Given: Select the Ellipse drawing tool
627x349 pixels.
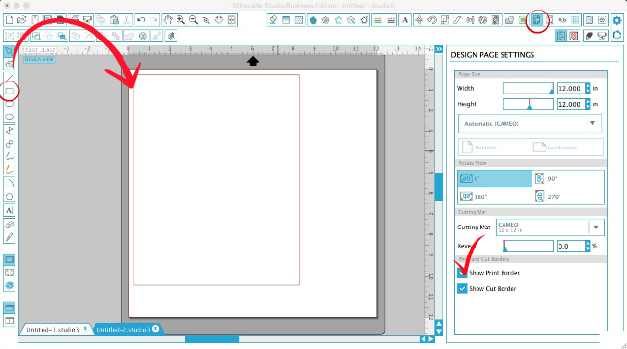Looking at the screenshot, I should click(x=10, y=117).
